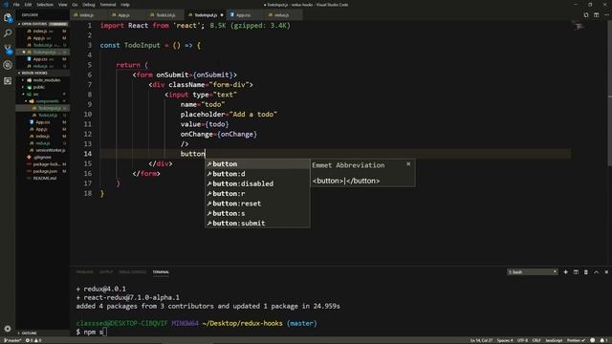Click the Ln 14, Col 27 indicator

click(x=481, y=340)
